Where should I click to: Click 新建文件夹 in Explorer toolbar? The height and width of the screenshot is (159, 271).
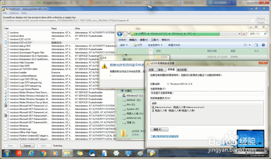(174, 45)
